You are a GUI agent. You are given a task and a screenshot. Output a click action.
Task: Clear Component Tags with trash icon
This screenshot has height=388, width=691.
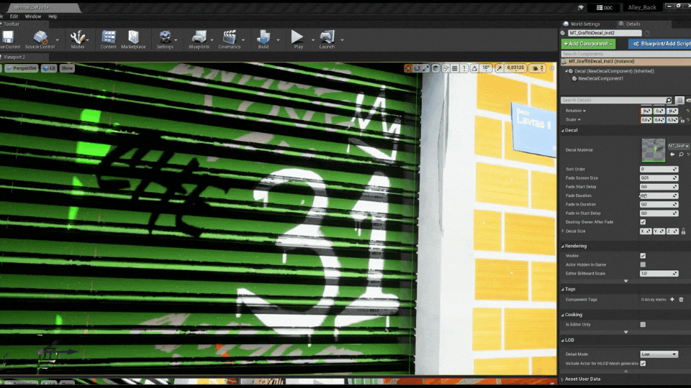pyautogui.click(x=681, y=300)
